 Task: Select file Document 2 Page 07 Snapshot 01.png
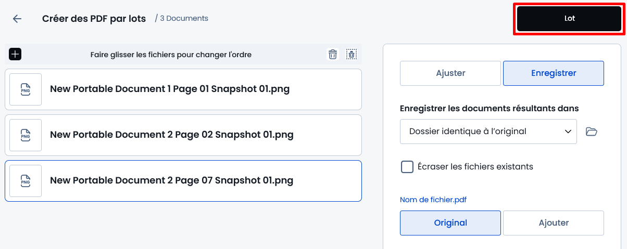point(183,181)
